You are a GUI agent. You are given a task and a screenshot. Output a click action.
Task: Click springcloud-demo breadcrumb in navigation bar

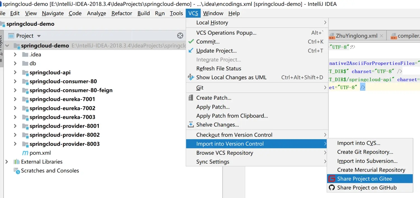31,24
